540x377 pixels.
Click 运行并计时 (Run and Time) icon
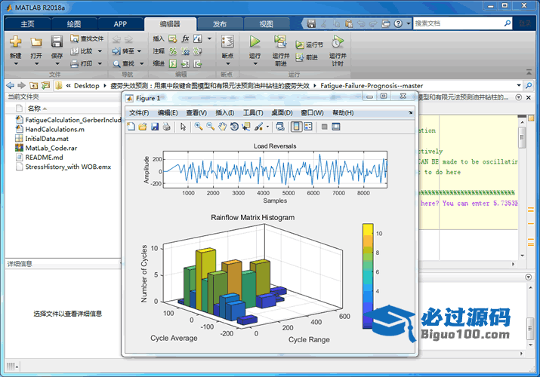pyautogui.click(x=338, y=41)
